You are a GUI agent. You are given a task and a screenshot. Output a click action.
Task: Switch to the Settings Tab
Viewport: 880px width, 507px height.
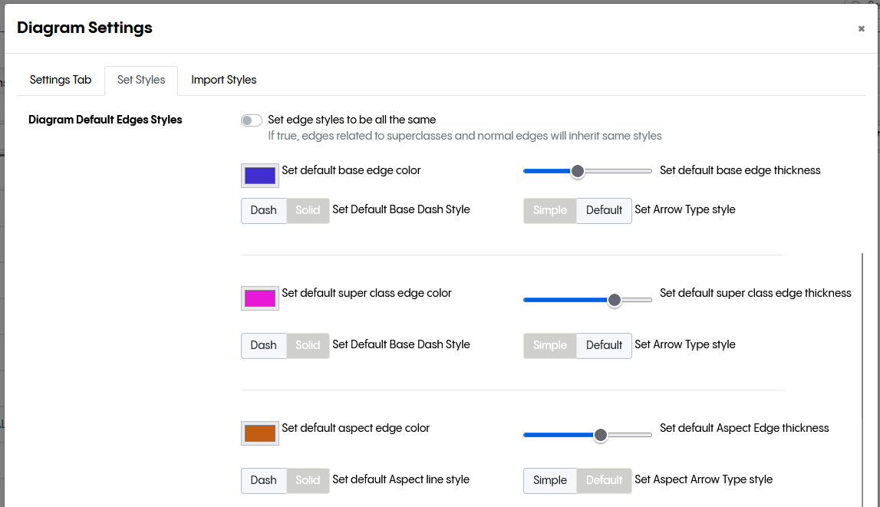[61, 80]
